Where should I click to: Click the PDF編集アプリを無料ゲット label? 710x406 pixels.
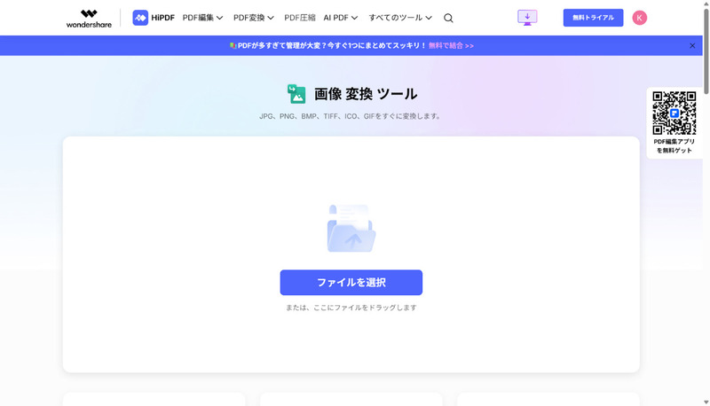pos(674,146)
